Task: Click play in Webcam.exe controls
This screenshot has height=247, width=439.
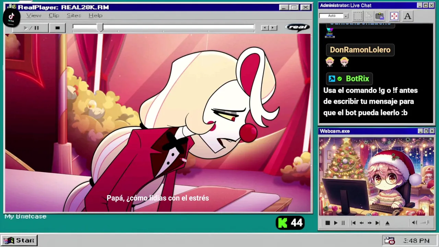Action: point(336,223)
